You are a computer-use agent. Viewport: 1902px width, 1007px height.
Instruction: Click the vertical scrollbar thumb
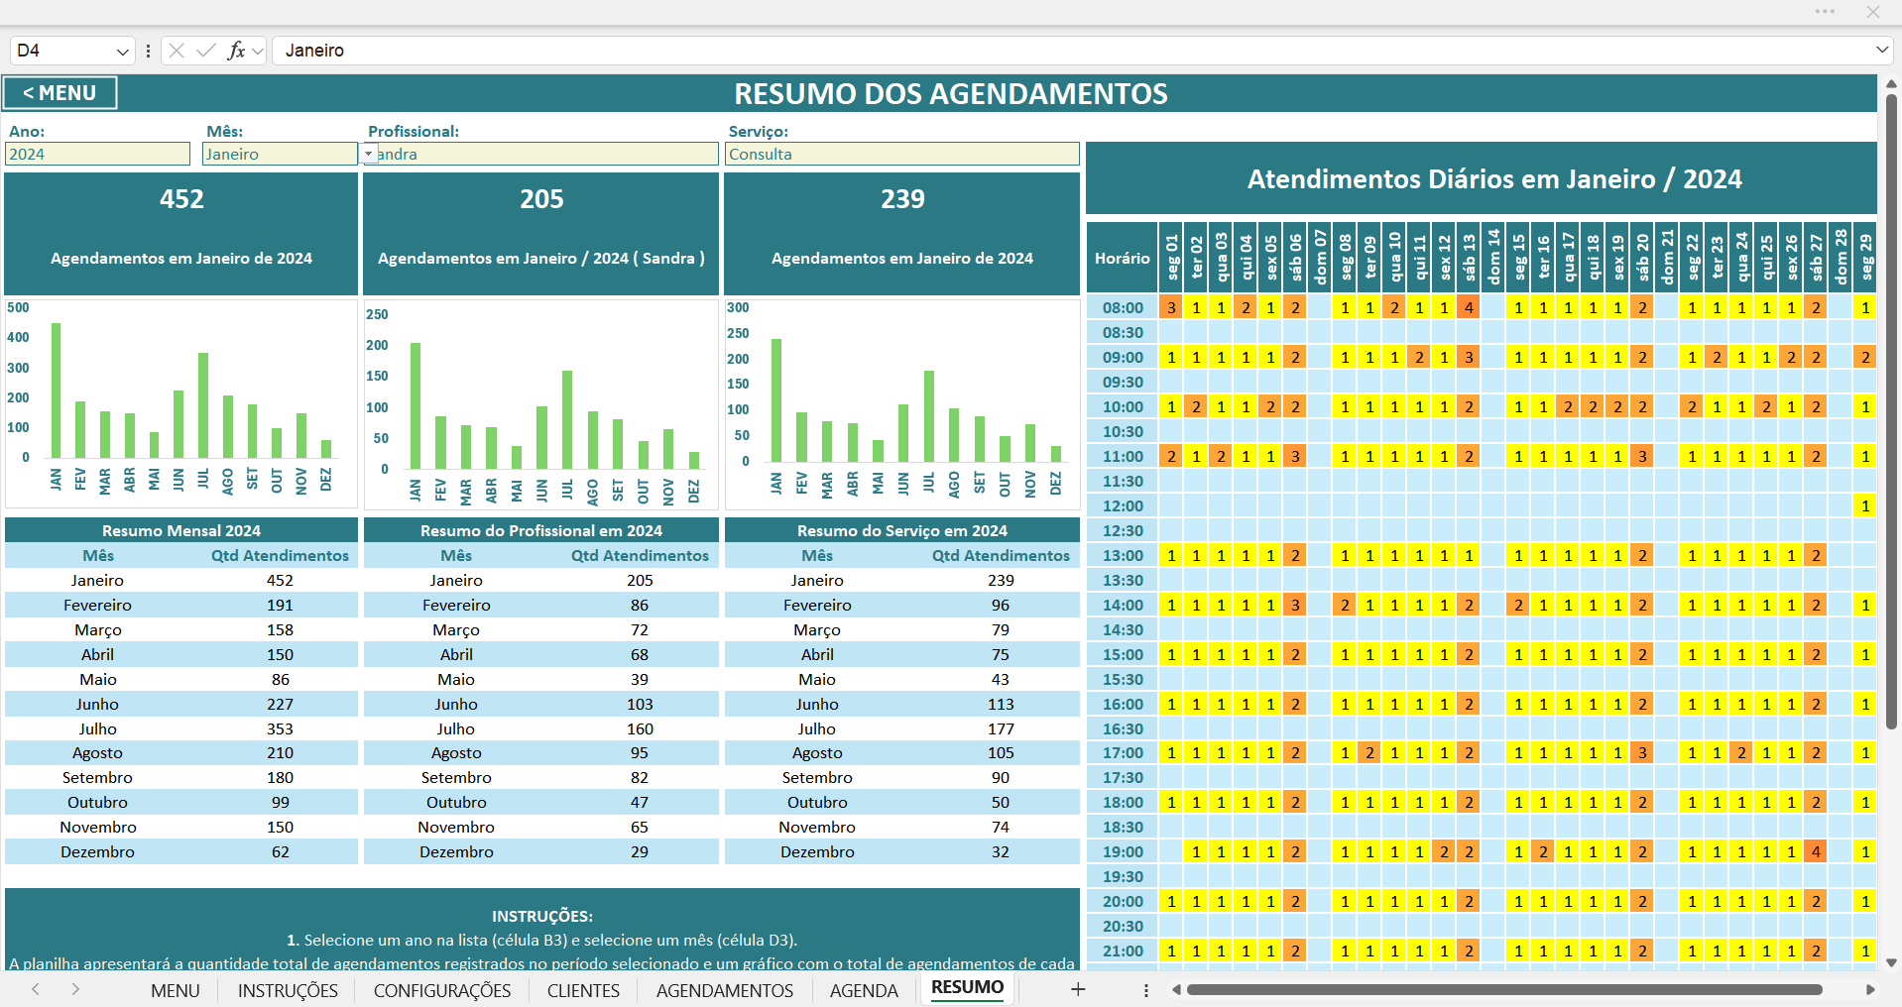coord(1891,411)
